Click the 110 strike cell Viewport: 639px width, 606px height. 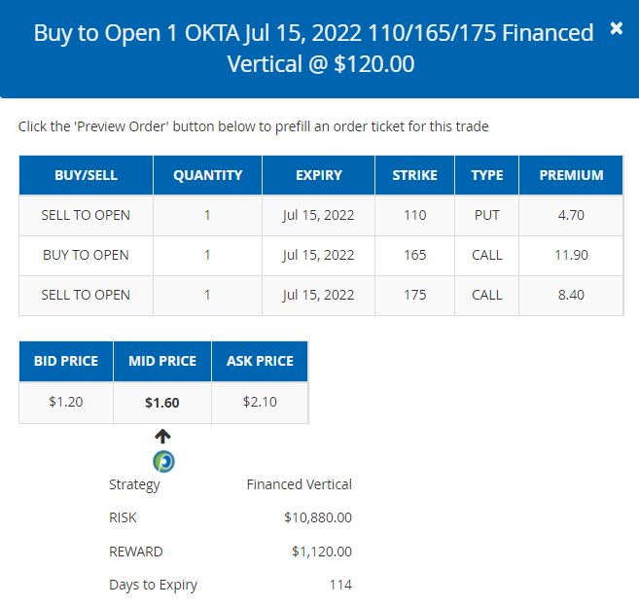click(x=415, y=215)
